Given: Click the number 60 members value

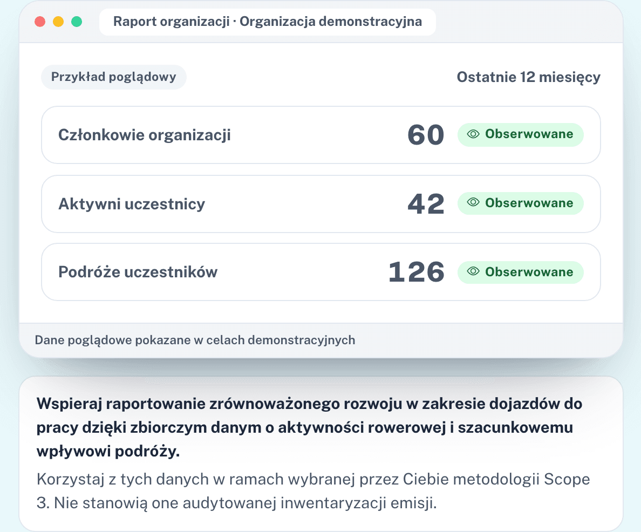Looking at the screenshot, I should click(x=426, y=135).
